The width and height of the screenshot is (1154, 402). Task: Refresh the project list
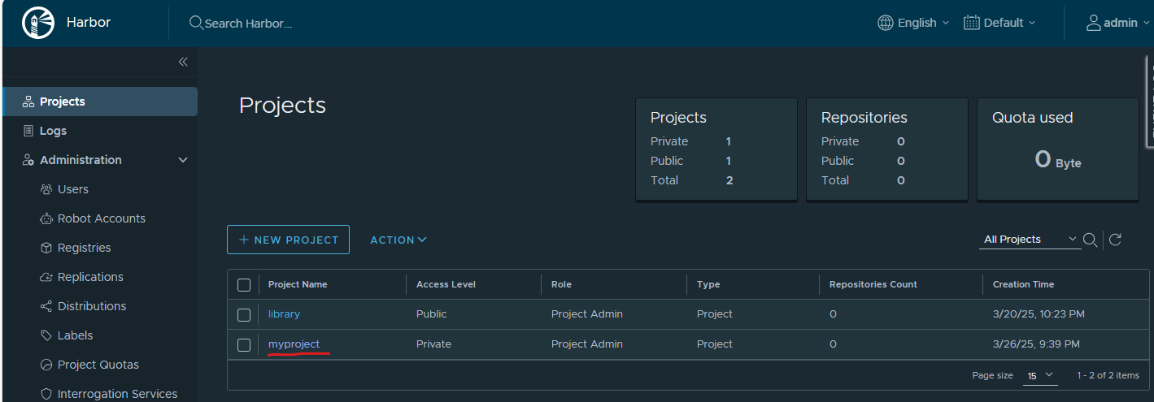coord(1116,240)
